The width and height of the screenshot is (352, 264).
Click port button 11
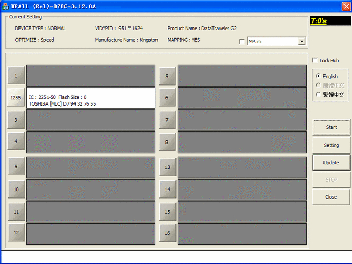(16, 212)
